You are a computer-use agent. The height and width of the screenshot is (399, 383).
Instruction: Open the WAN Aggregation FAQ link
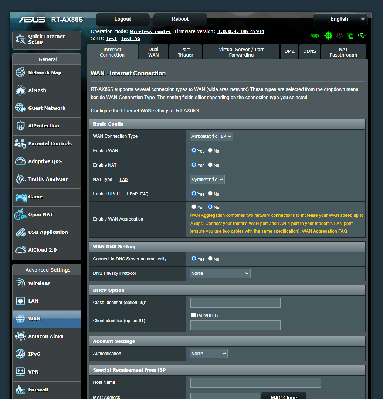tap(324, 231)
